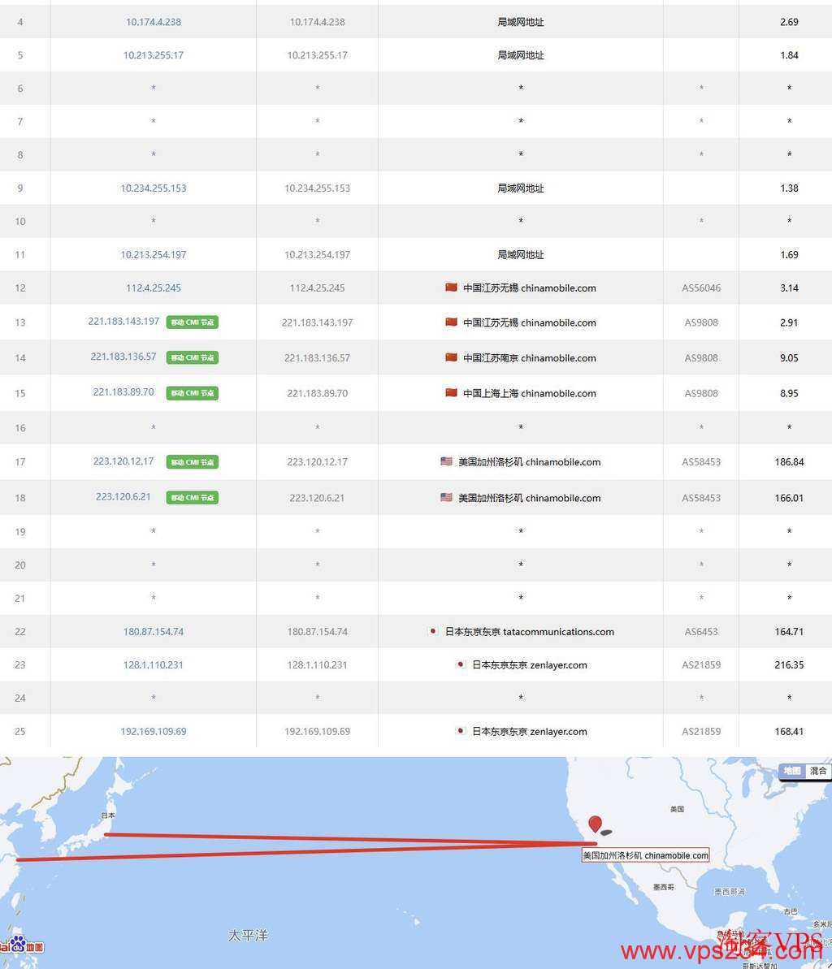Click the CMI node badge next to 221.183.89.70

pos(193,392)
